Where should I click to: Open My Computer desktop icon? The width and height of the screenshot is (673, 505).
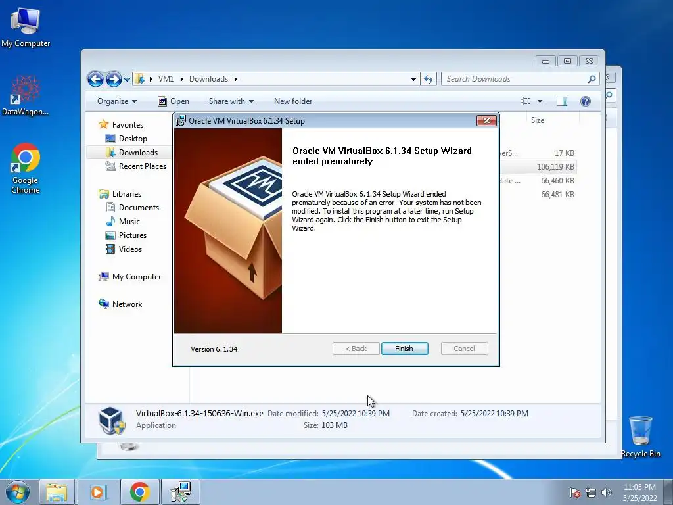coord(26,27)
